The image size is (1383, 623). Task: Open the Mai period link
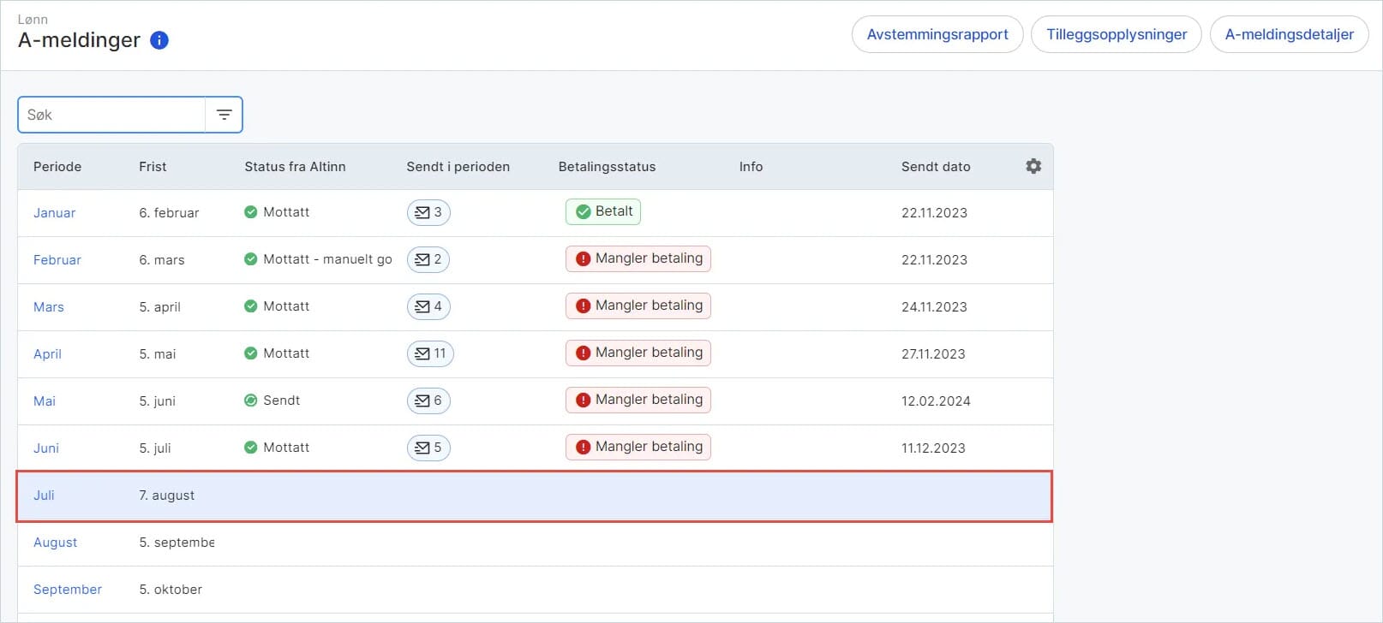click(45, 401)
